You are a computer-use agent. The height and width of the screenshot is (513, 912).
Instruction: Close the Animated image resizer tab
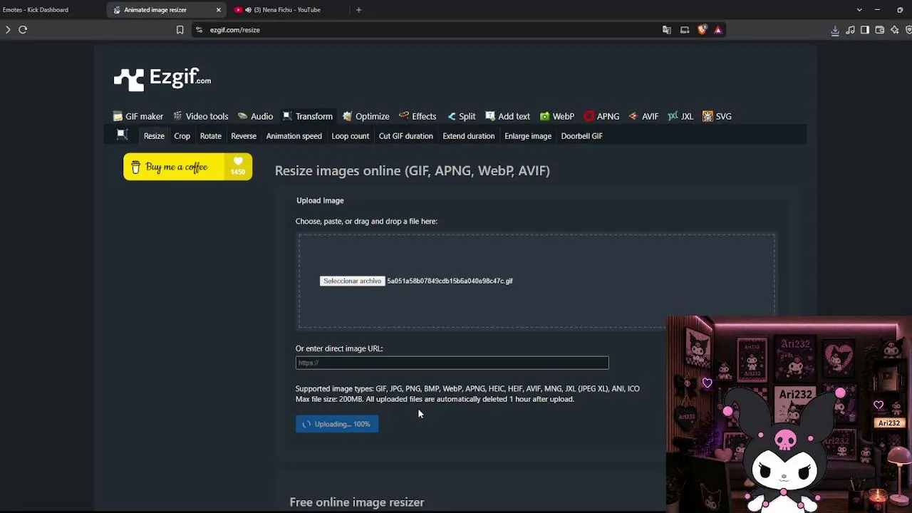click(219, 10)
